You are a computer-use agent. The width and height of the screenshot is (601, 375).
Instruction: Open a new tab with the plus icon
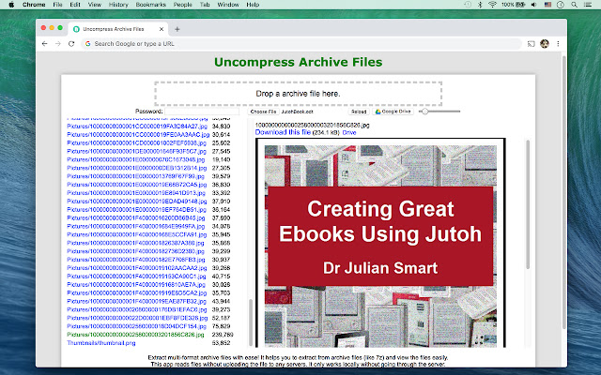pyautogui.click(x=177, y=29)
